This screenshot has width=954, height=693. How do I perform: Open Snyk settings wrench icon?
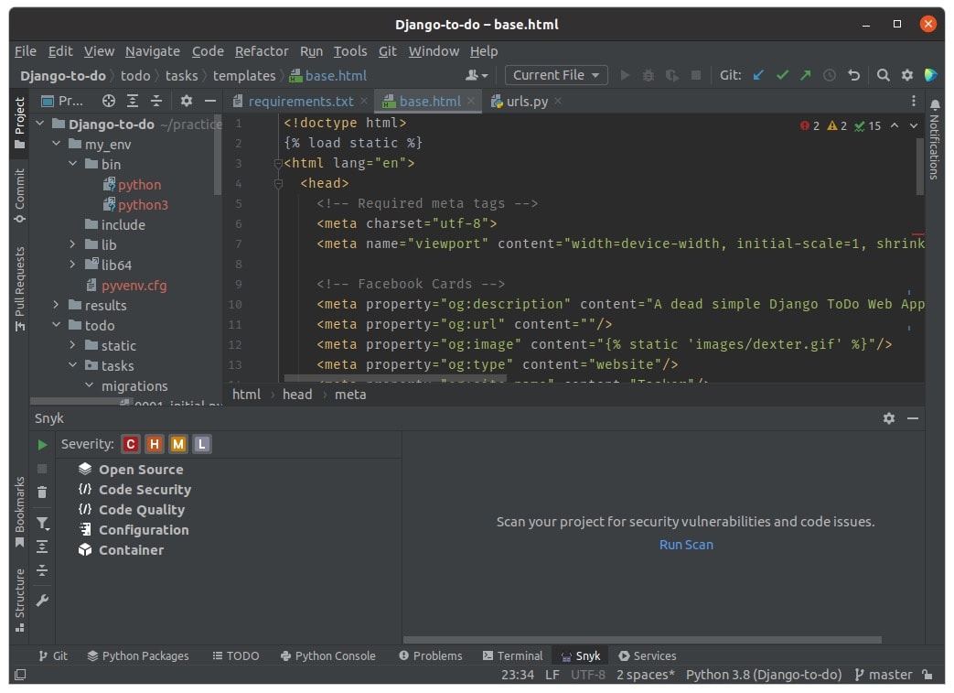(x=42, y=601)
